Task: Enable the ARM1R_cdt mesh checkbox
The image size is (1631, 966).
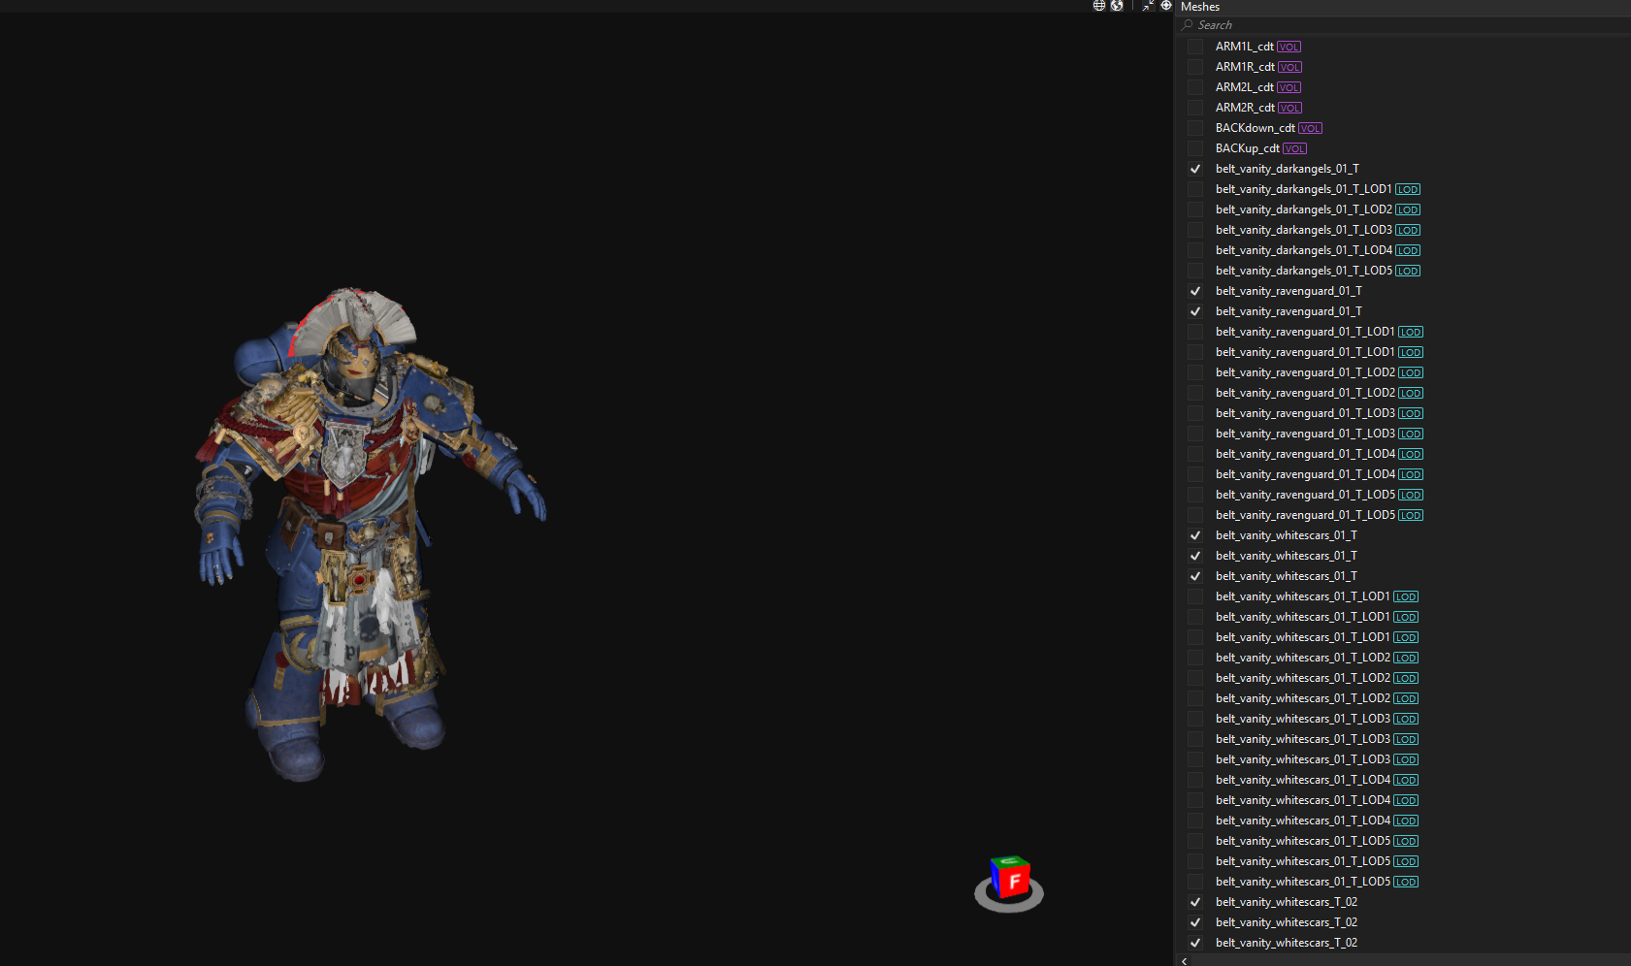Action: (1195, 67)
